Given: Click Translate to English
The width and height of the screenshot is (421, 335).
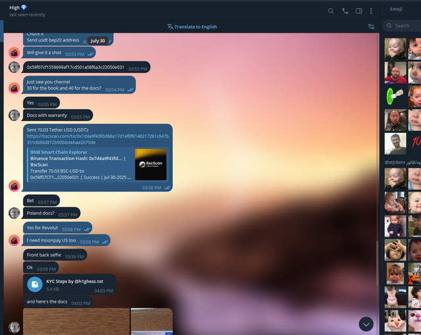Looking at the screenshot, I should tap(192, 26).
